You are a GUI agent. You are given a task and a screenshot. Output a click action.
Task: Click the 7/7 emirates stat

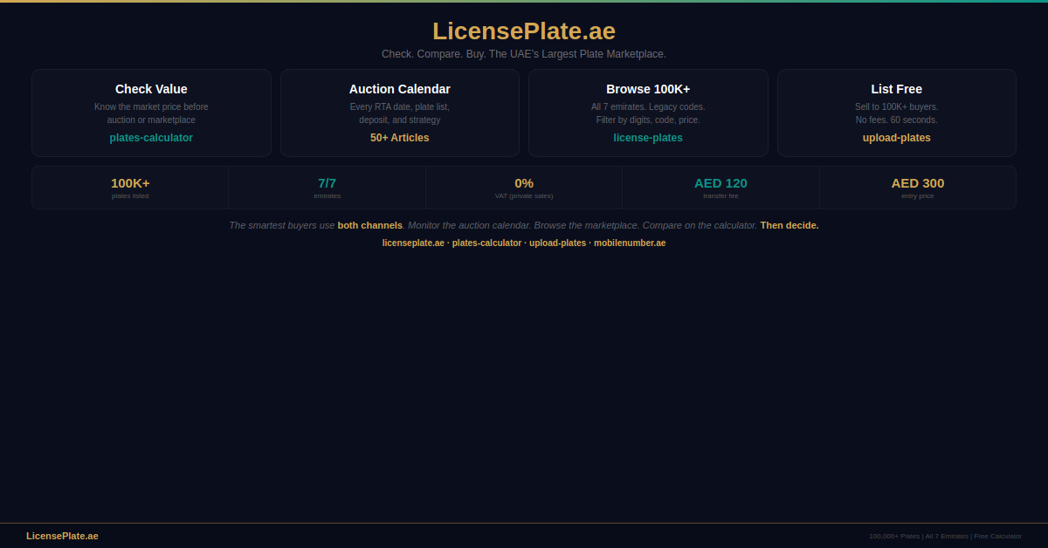pos(327,187)
